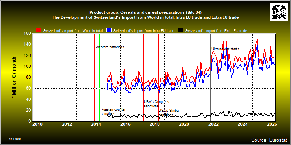Click the y-axis value 160
This screenshot has height=145, width=291.
coord(27,33)
